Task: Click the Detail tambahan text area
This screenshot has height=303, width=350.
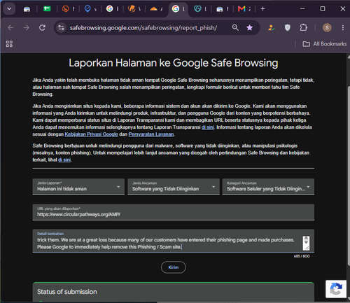Action: click(174, 241)
